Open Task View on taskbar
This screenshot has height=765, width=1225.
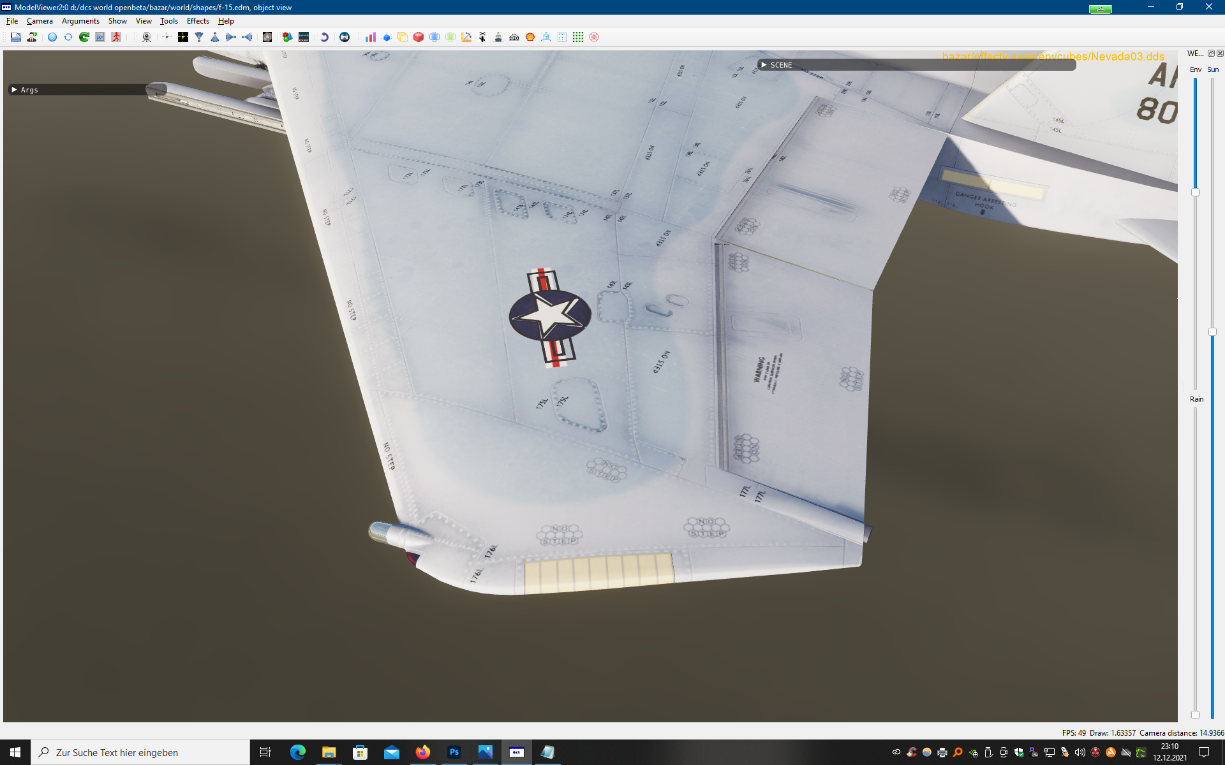tap(265, 752)
